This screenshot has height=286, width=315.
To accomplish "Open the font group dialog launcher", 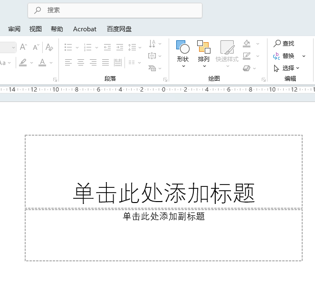I will [55, 80].
